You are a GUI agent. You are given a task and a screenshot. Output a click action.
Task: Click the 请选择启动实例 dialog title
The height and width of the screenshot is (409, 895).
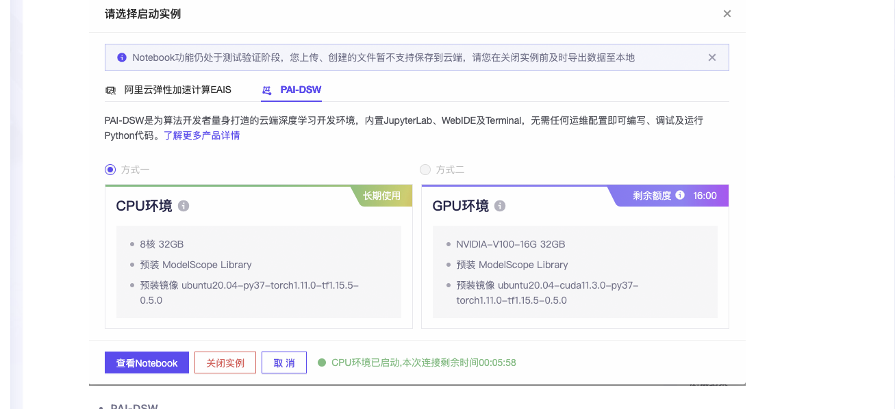click(x=142, y=14)
